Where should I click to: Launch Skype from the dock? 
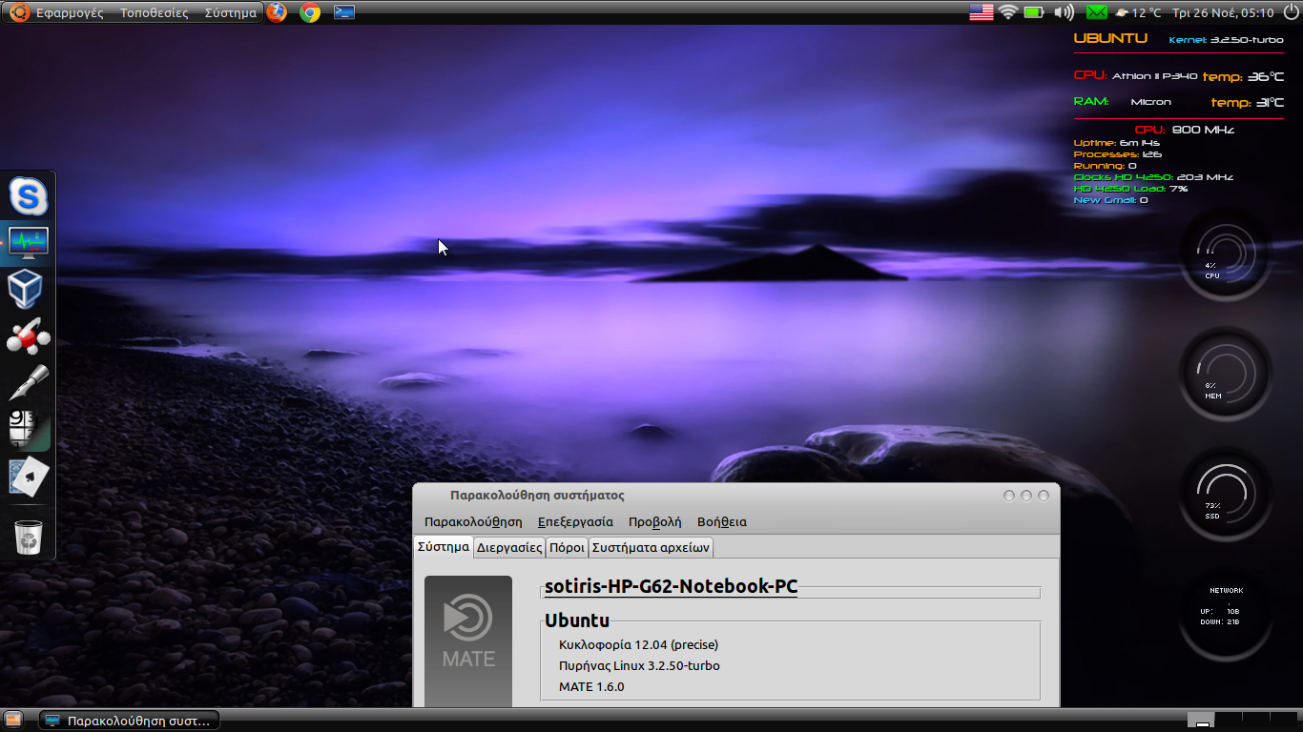coord(29,197)
